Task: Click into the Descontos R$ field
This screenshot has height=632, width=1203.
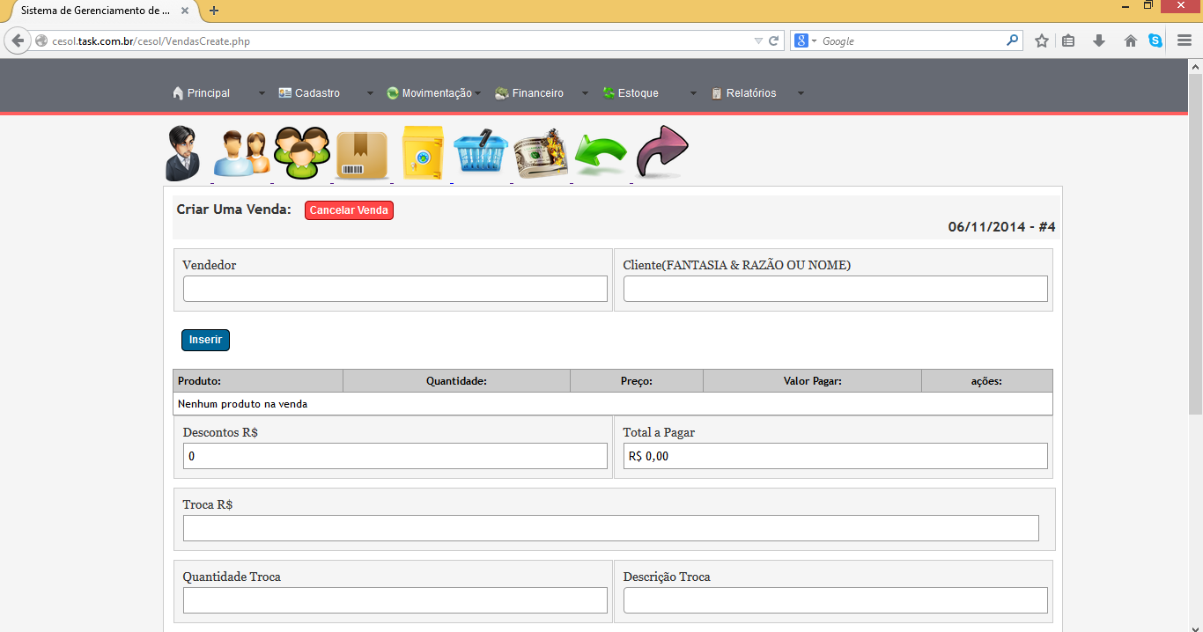Action: point(395,456)
